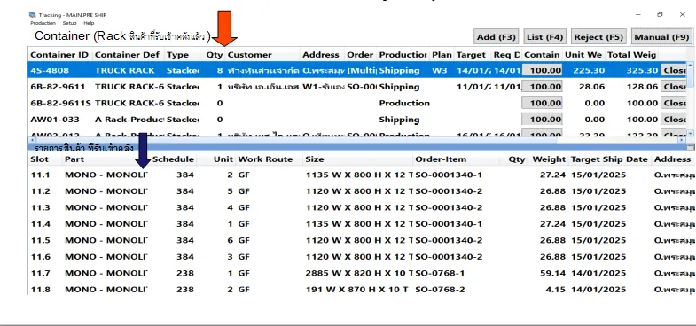Screen dimensions: 696x326
Task: Open the Setup menu
Action: point(69,23)
